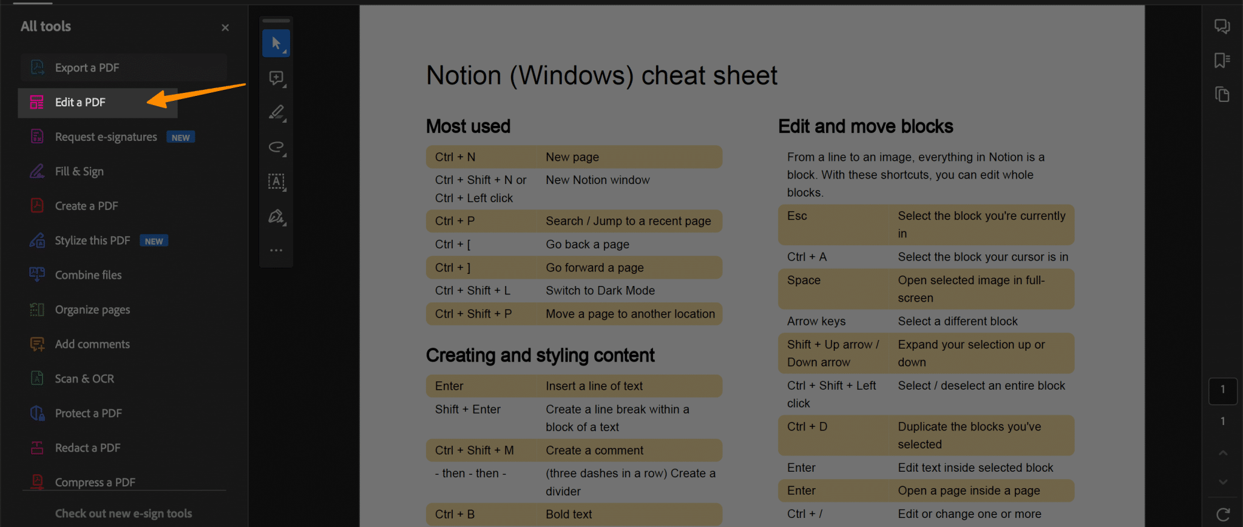Click the rotate page icon
Viewport: 1243px width, 527px height.
tap(1223, 514)
